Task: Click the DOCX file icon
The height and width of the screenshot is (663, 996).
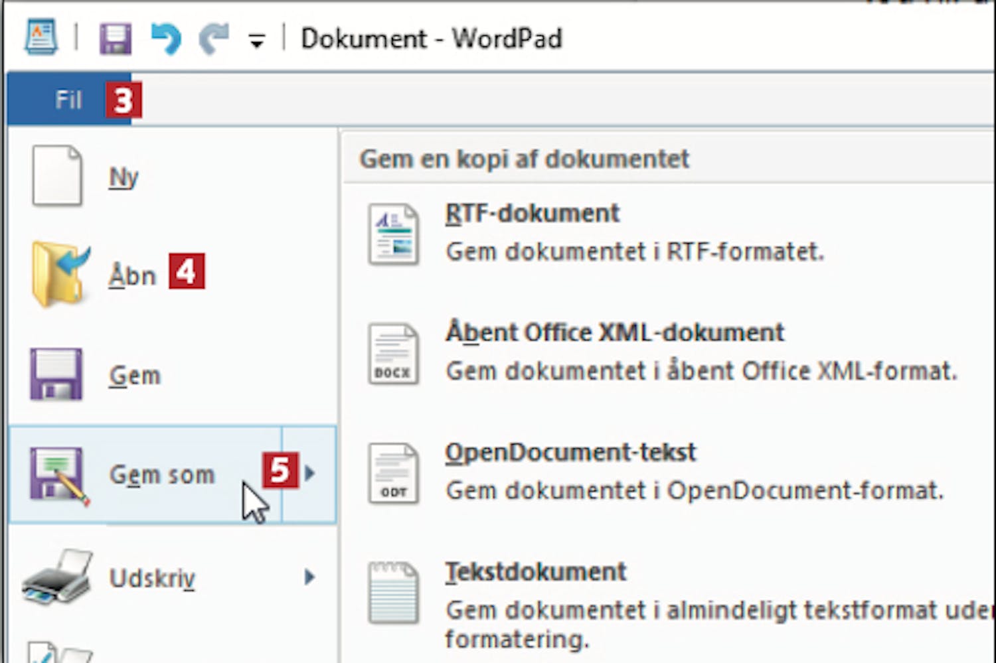Action: click(394, 354)
